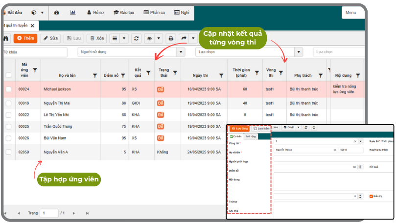Click the Lưu đóng button
The image size is (397, 223).
(240, 129)
